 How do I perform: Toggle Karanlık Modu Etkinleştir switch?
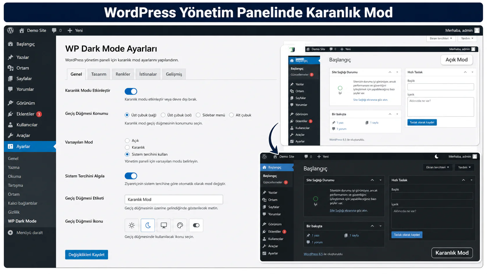[x=131, y=91]
